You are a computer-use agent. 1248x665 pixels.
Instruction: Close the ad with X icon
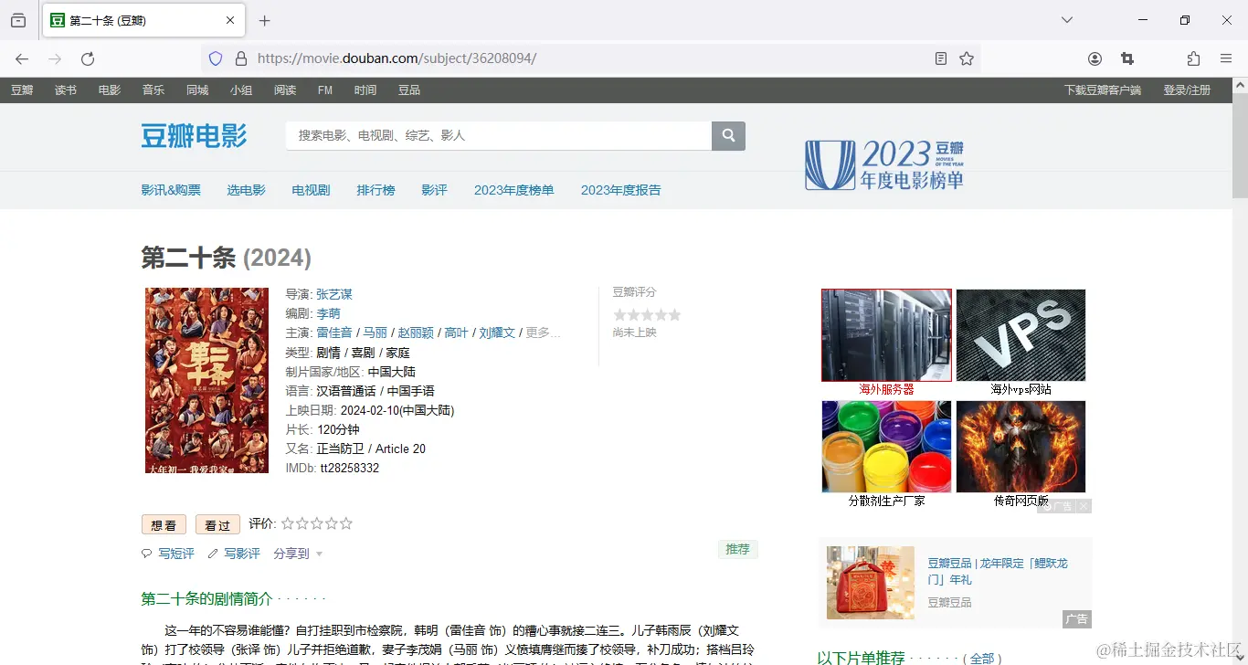click(x=1084, y=506)
